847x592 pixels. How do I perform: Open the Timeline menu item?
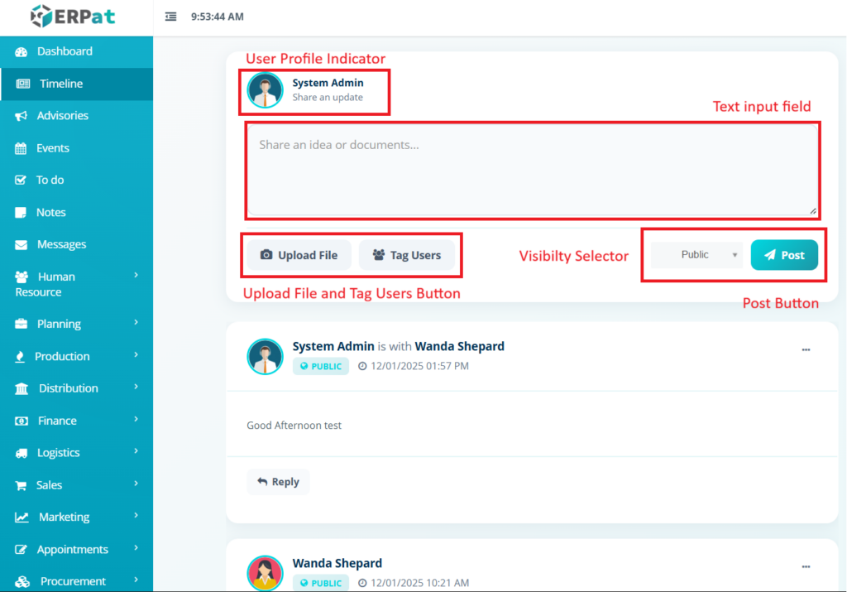(60, 84)
